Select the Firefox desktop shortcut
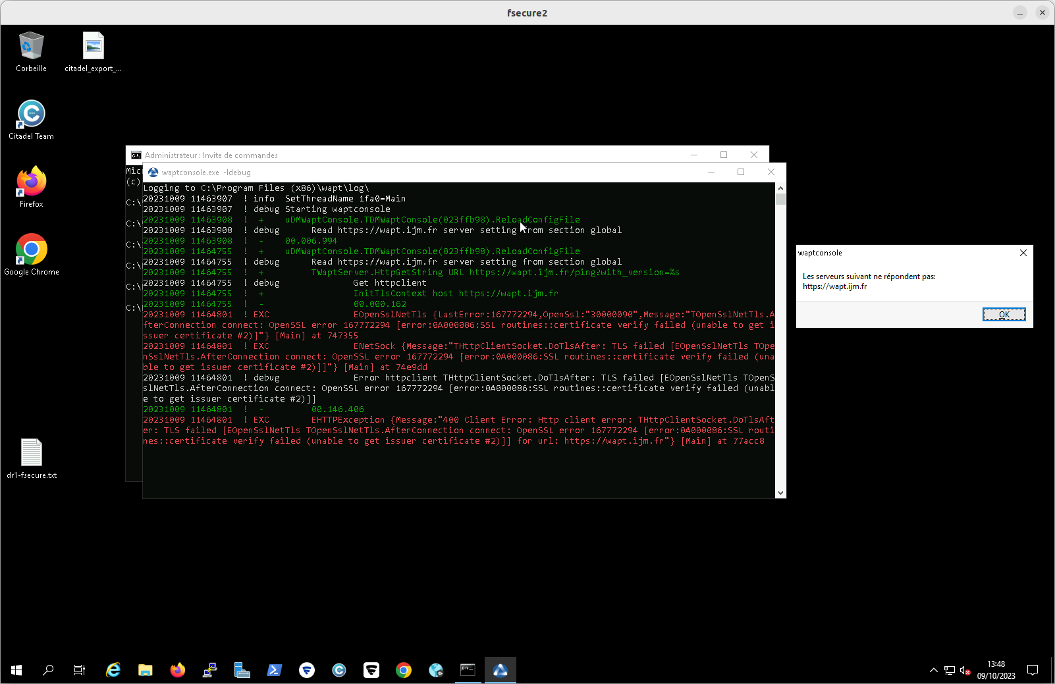Image resolution: width=1055 pixels, height=684 pixels. tap(31, 188)
